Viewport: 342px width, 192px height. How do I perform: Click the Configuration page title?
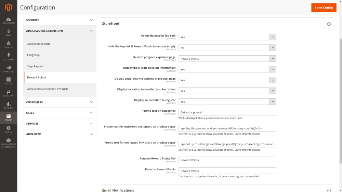pyautogui.click(x=38, y=8)
